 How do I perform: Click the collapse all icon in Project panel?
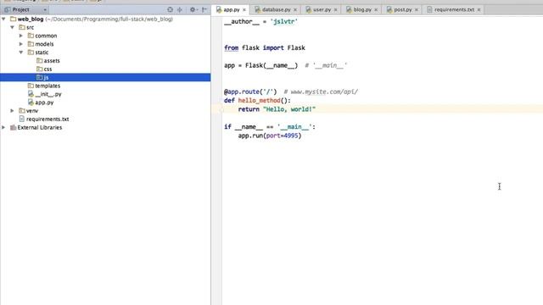click(180, 9)
